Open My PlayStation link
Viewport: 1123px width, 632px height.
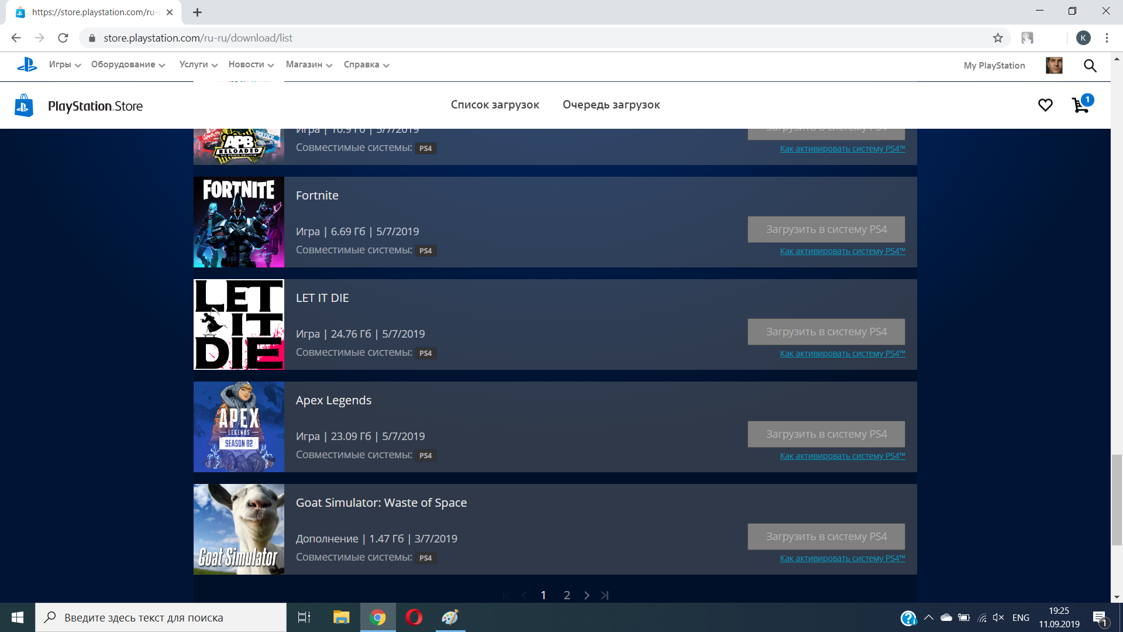[994, 66]
